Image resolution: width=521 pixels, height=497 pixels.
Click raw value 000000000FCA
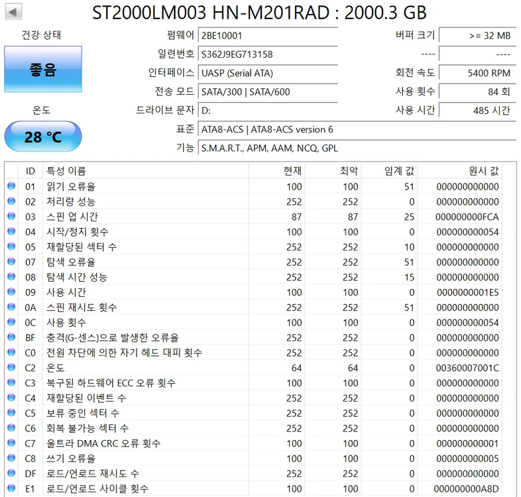click(x=467, y=217)
